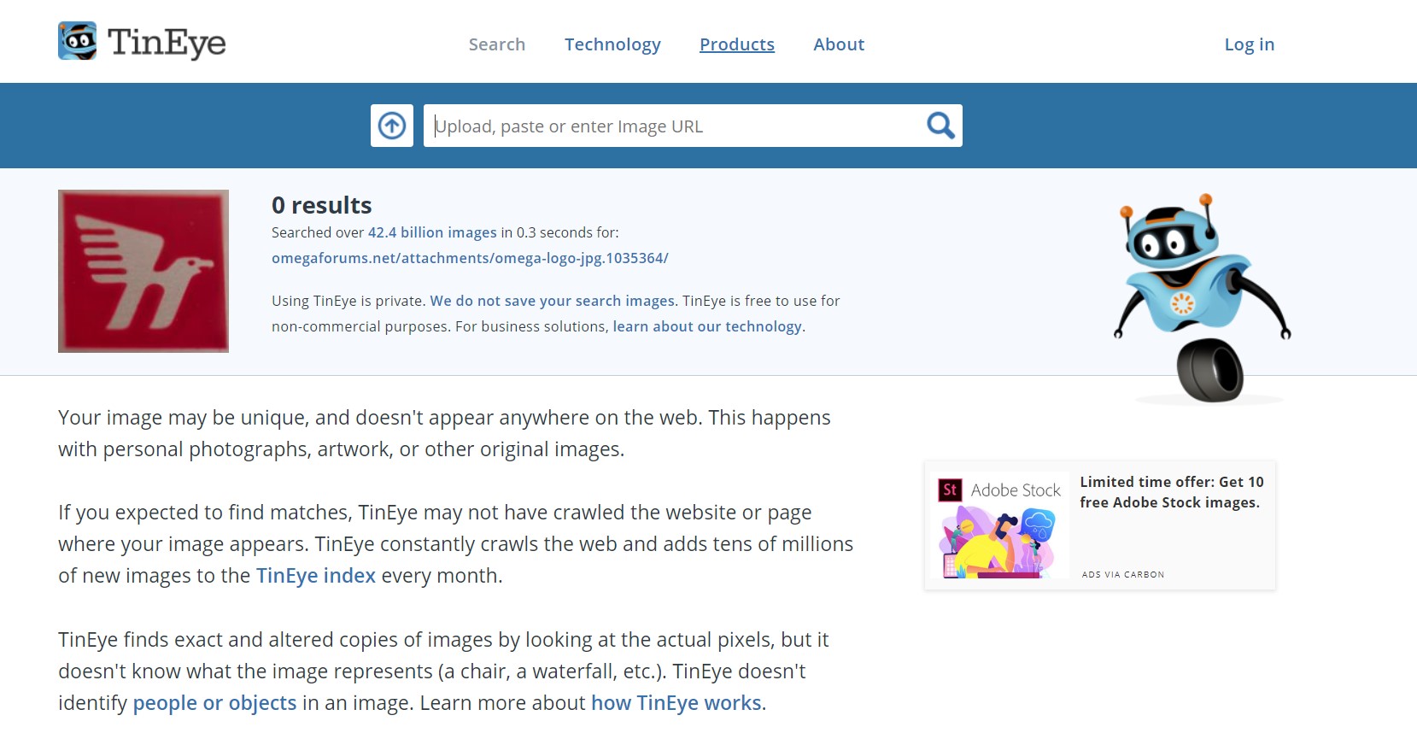Screen dimensions: 1417x733
Task: Open the TinEye index link
Action: (x=316, y=576)
